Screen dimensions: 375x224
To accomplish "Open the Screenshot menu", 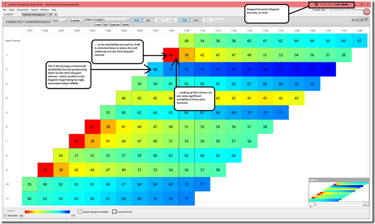I will click(x=22, y=10).
